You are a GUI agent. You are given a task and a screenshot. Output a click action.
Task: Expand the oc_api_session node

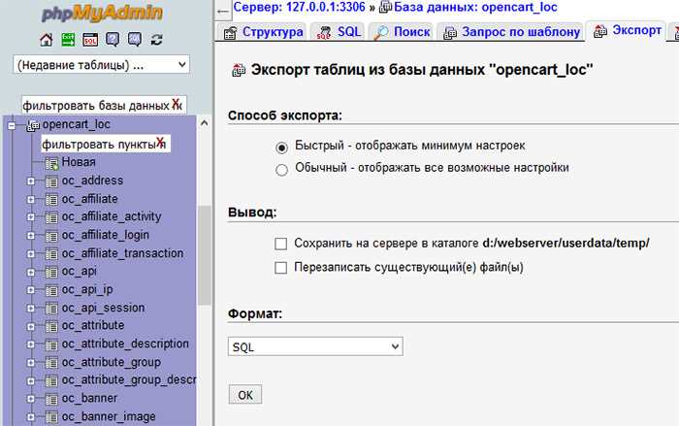31,309
